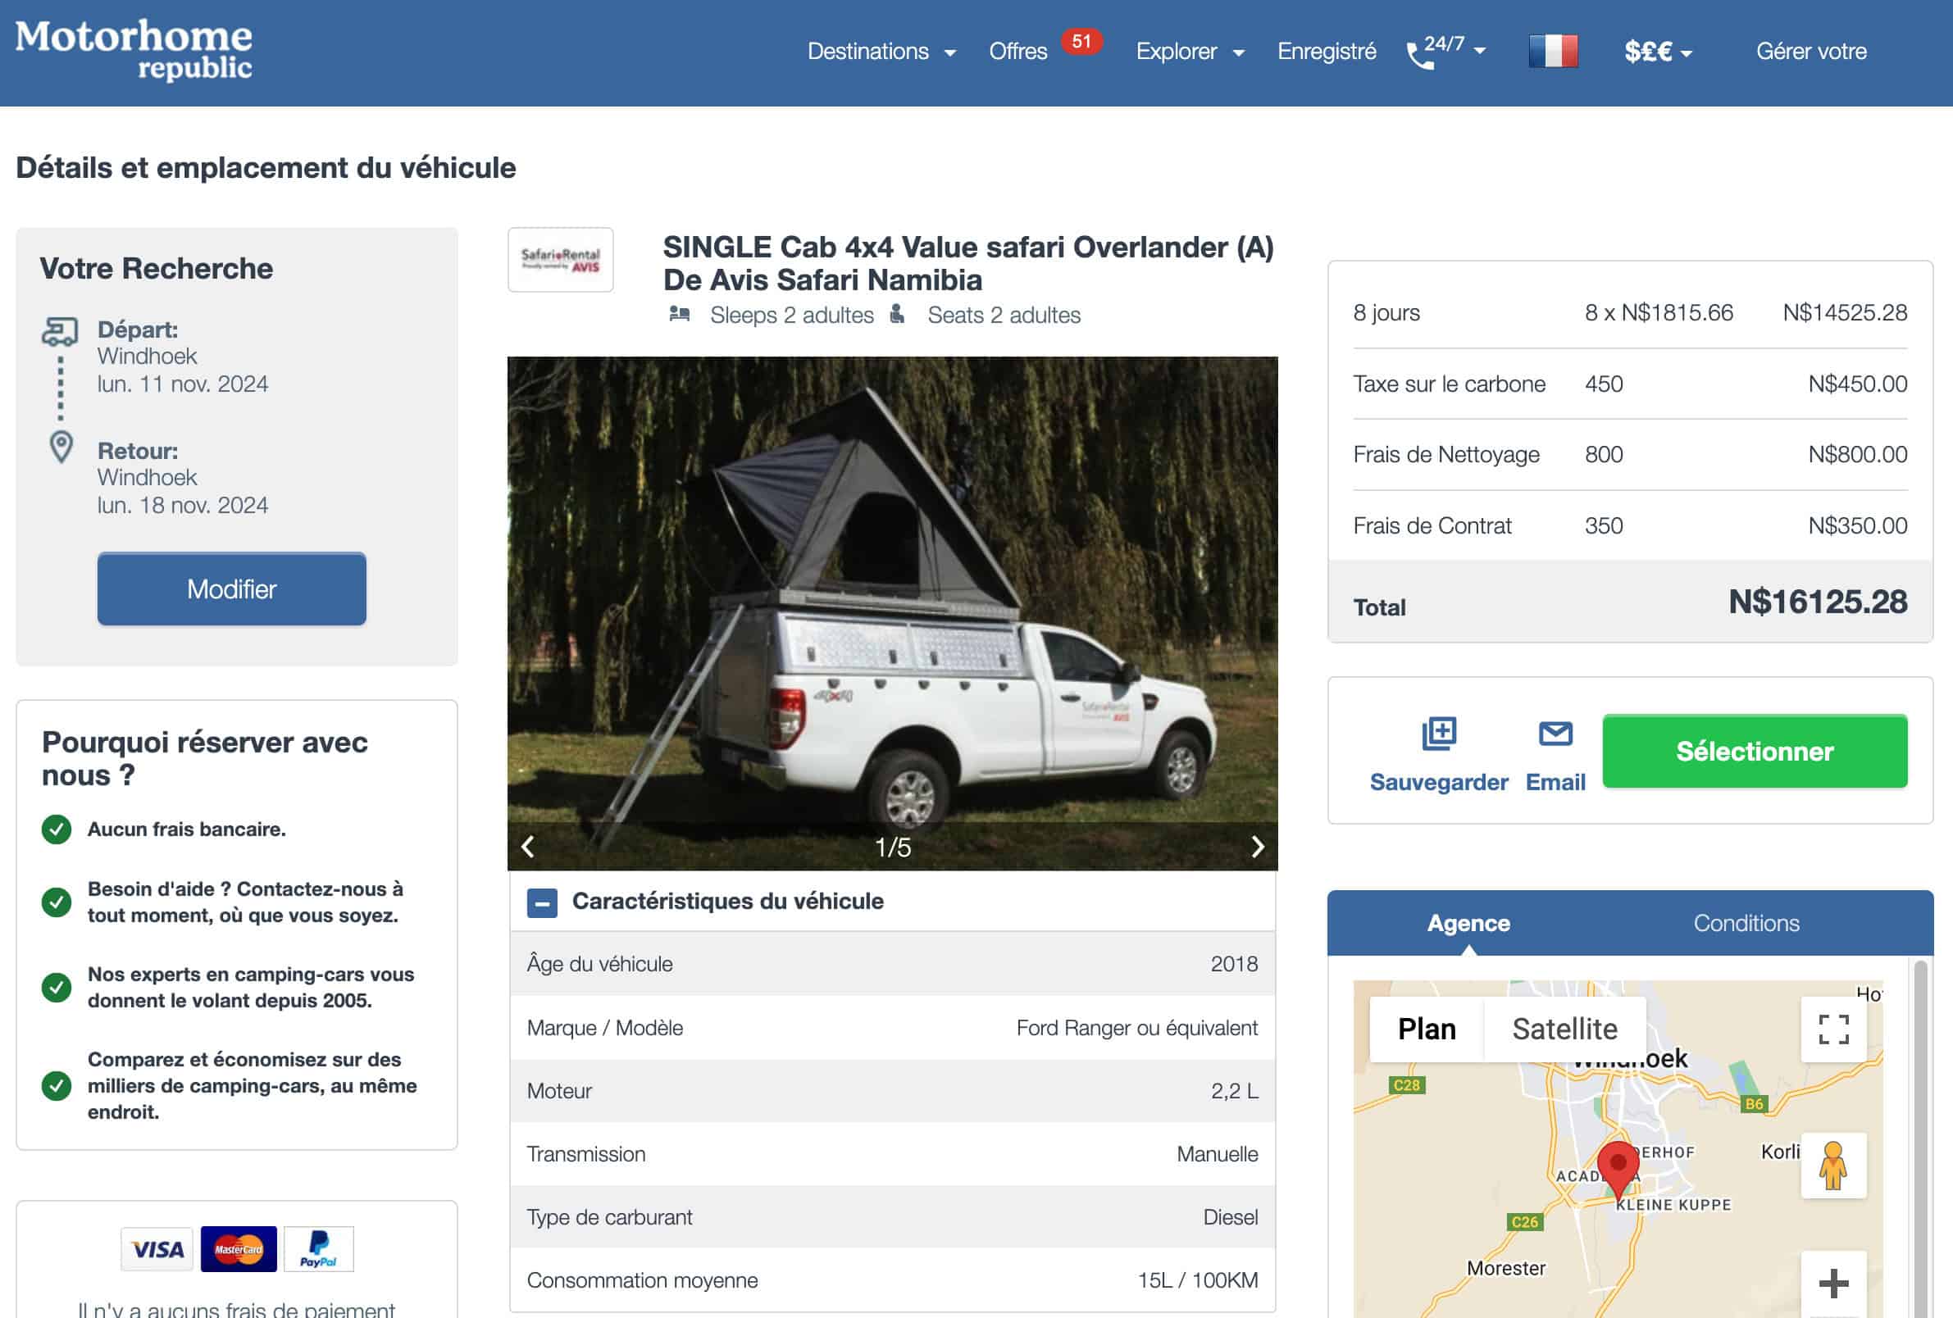
Task: Switch map to Plan view
Action: tap(1426, 1029)
